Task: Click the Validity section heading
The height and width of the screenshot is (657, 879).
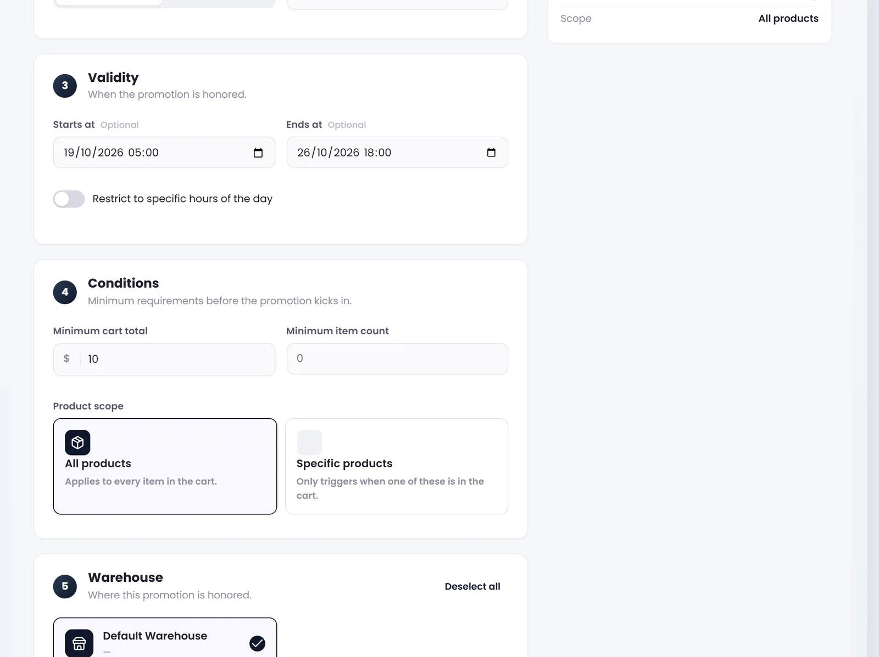Action: click(113, 77)
